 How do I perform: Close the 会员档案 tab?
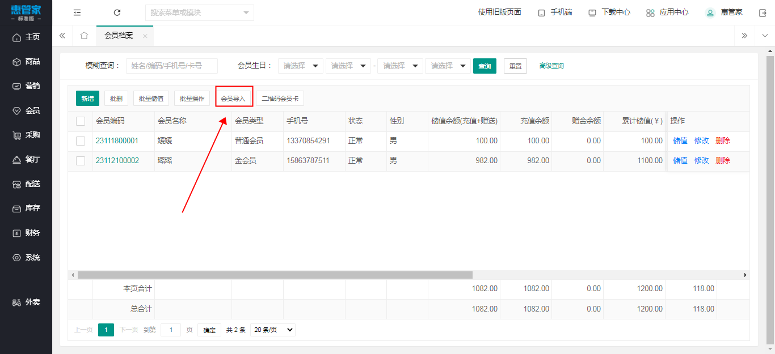click(x=145, y=36)
